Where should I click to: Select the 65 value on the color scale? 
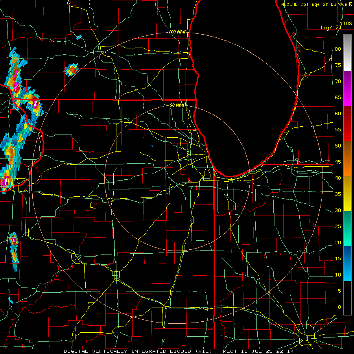(x=338, y=97)
